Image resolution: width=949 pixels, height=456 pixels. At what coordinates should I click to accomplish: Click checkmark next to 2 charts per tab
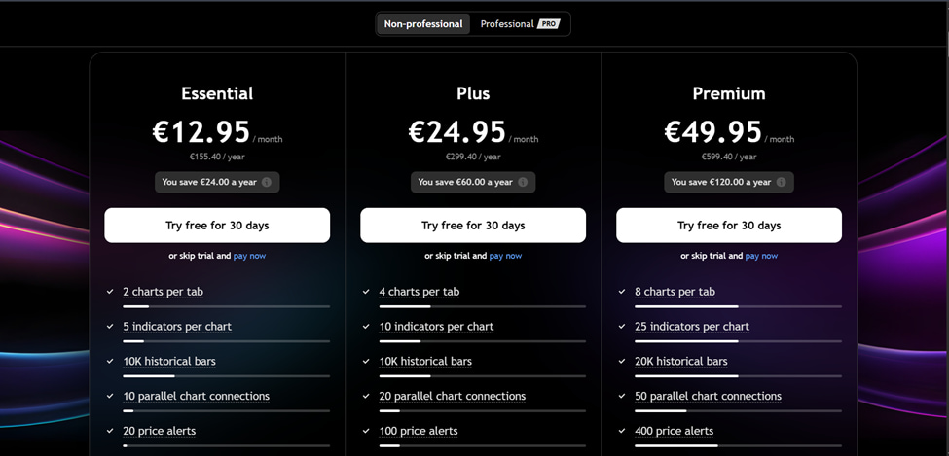[x=110, y=292]
